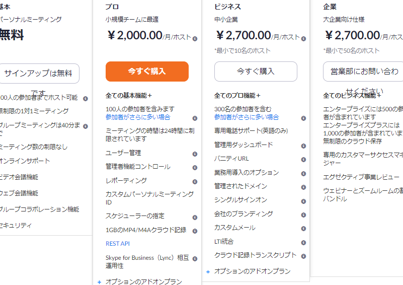This screenshot has width=403, height=285.
Task: Click info icon beside バニティURL
Action: click(303, 160)
